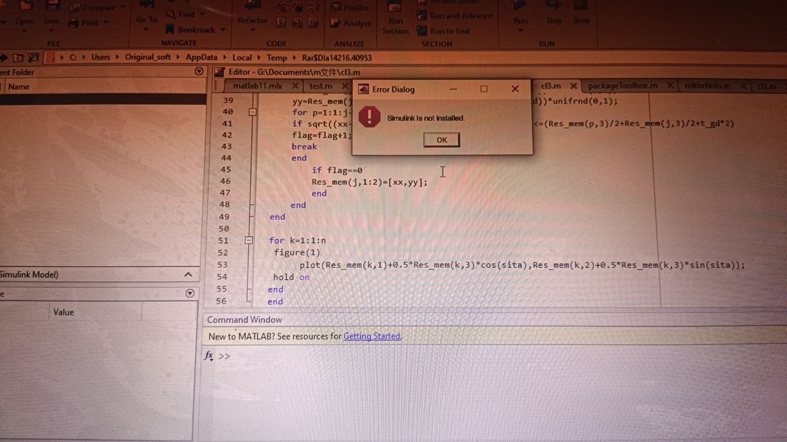Screen dimensions: 787x442
Task: Click the MATLAB icon in Error Dialog title
Action: pos(363,89)
